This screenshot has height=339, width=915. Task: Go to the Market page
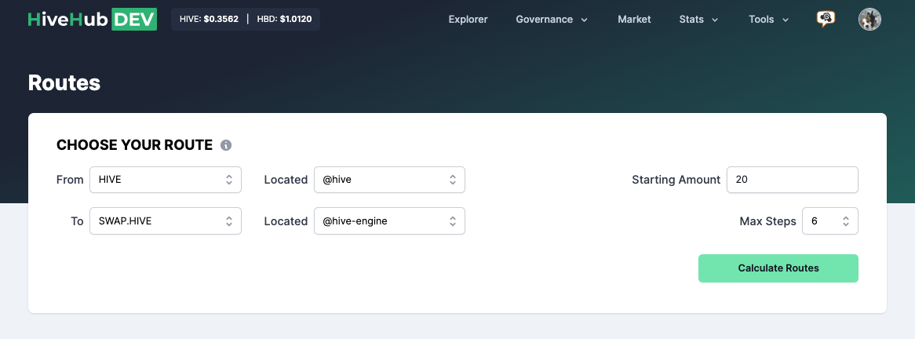click(634, 20)
